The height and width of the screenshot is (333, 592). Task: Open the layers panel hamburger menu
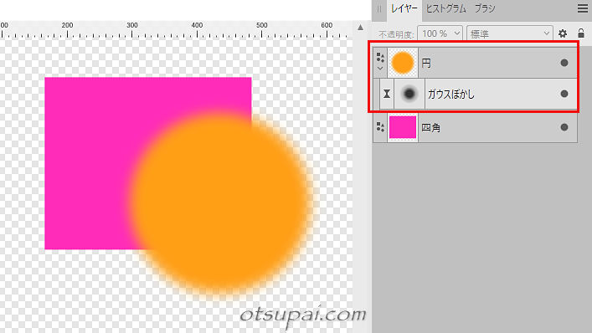[x=583, y=8]
